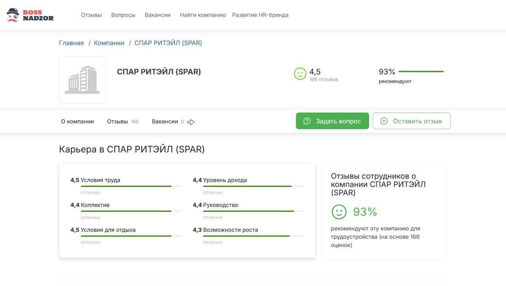The image size is (506, 286).
Task: Switch to the Отзывы 166 tab
Action: [x=123, y=122]
